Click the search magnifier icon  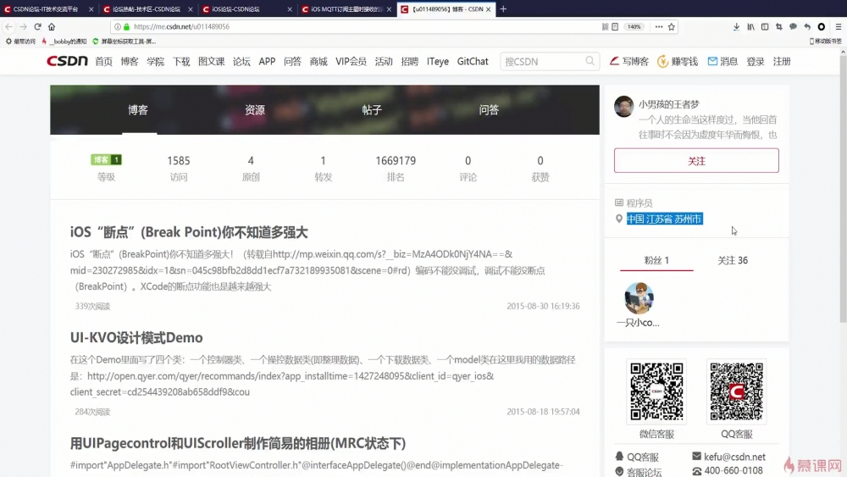(590, 61)
